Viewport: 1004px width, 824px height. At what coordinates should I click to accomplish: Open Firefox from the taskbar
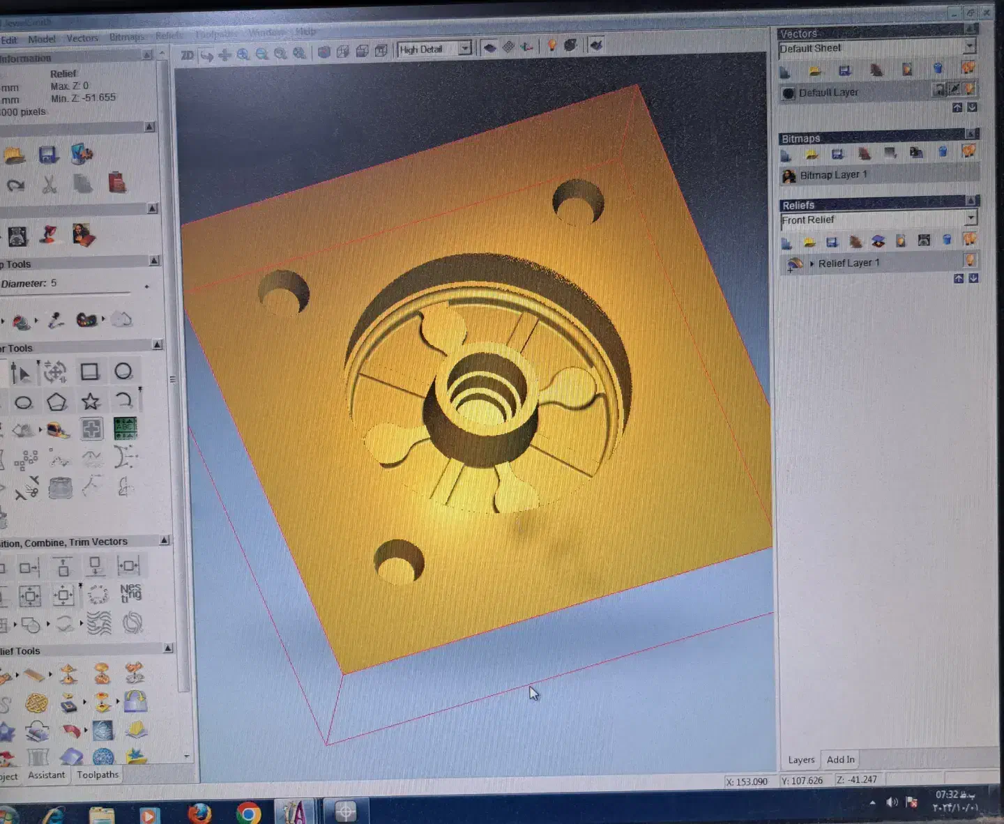(199, 813)
